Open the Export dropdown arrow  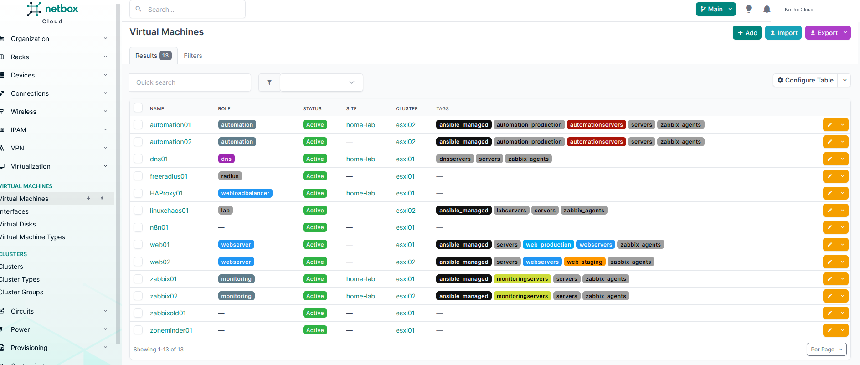(845, 33)
